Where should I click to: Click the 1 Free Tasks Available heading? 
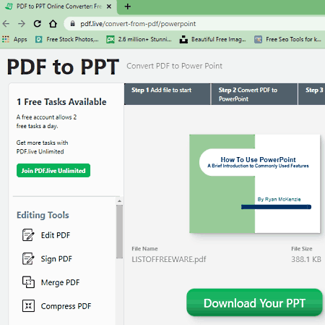pos(61,102)
